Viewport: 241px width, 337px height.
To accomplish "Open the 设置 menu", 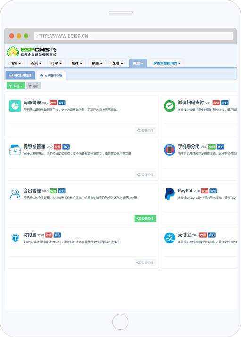I will [138, 64].
